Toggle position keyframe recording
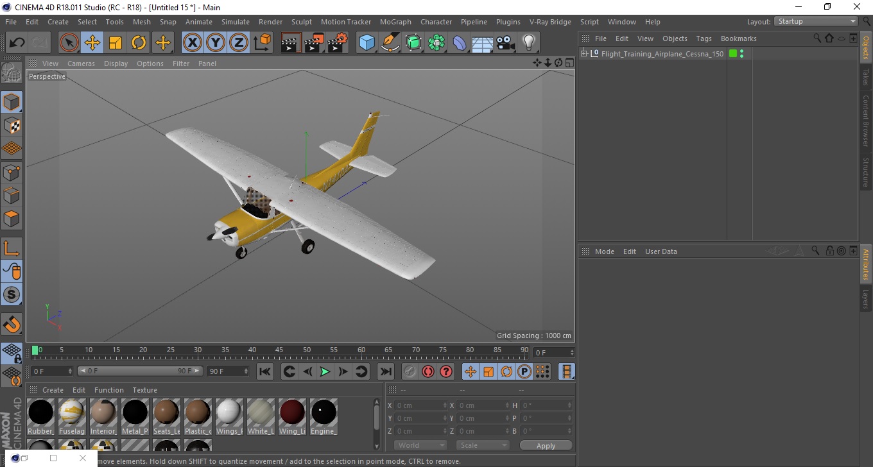The width and height of the screenshot is (873, 467). click(471, 371)
